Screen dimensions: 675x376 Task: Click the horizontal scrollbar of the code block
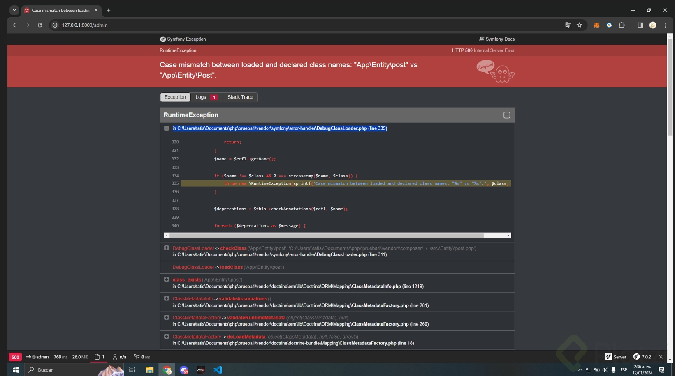[x=327, y=236]
